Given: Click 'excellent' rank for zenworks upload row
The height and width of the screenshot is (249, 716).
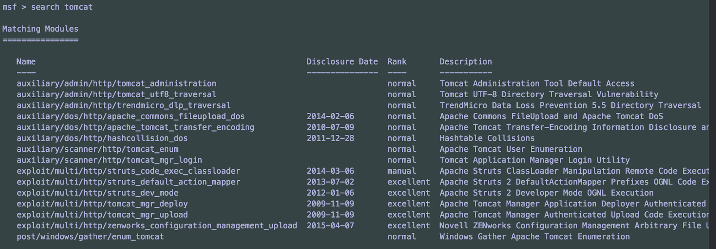Looking at the screenshot, I should pos(409,226).
